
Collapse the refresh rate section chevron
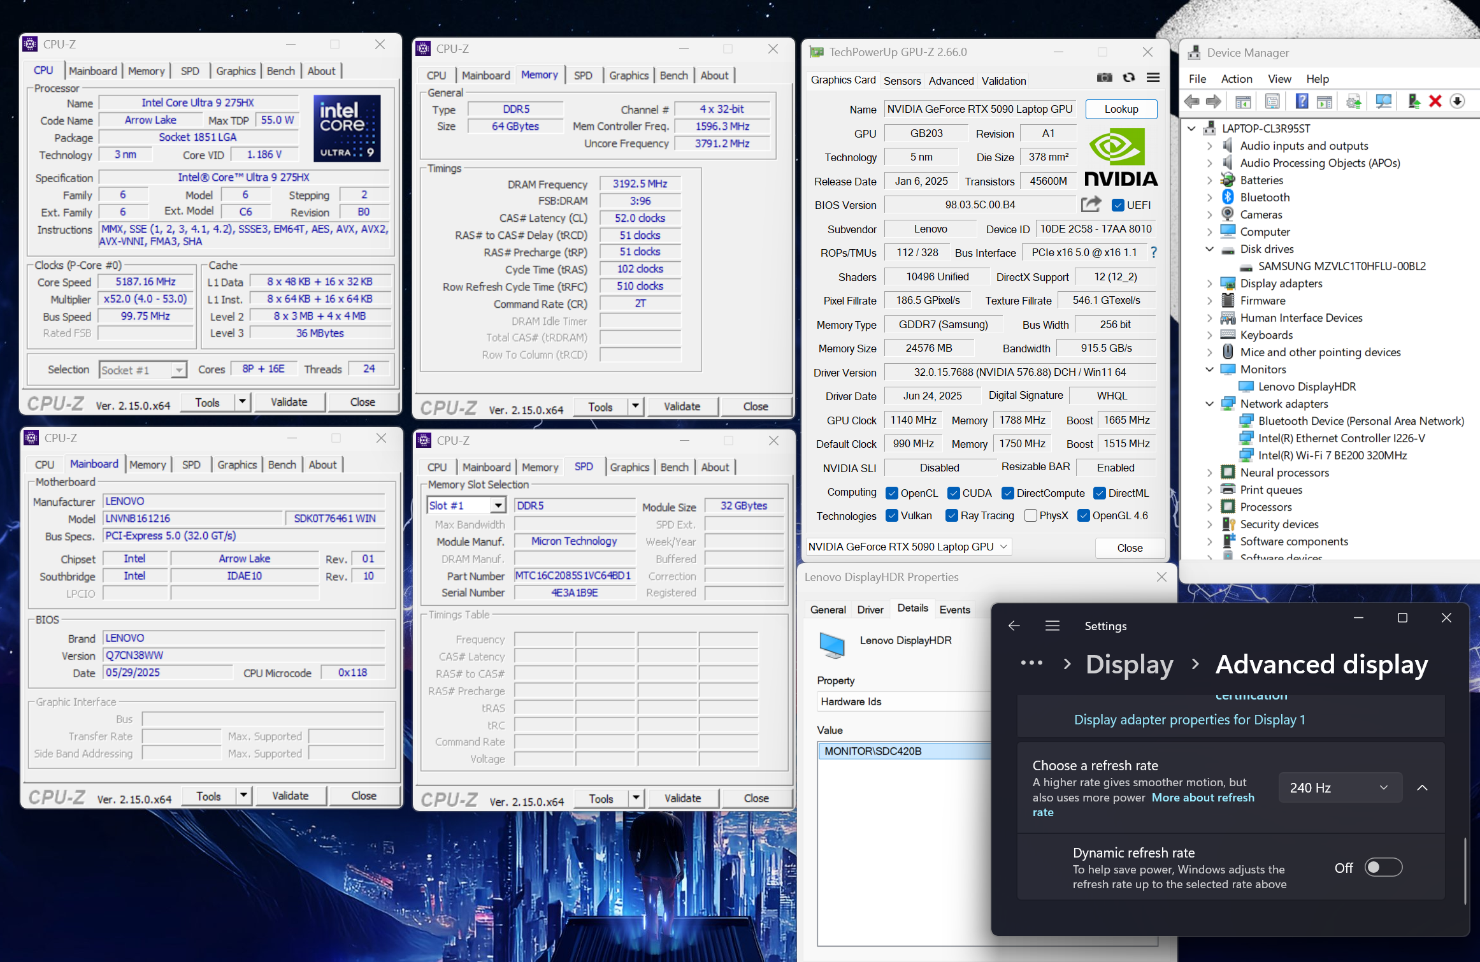[1422, 788]
